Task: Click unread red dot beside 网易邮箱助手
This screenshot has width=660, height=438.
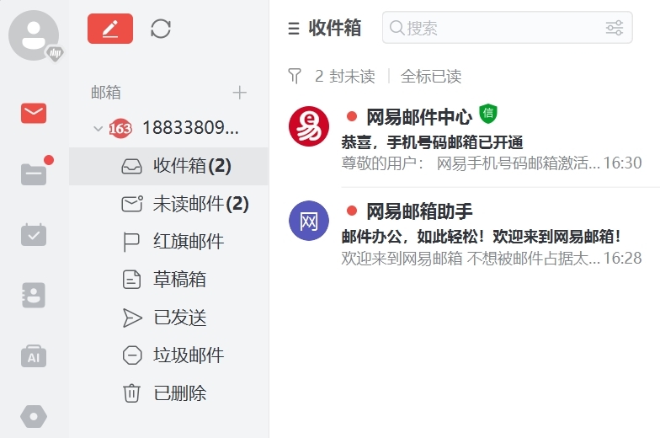Action: pos(352,211)
